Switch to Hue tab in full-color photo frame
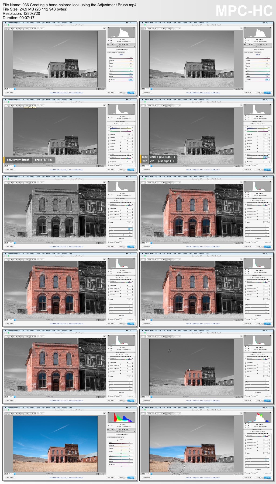This screenshot has height=484, width=276. click(109, 437)
